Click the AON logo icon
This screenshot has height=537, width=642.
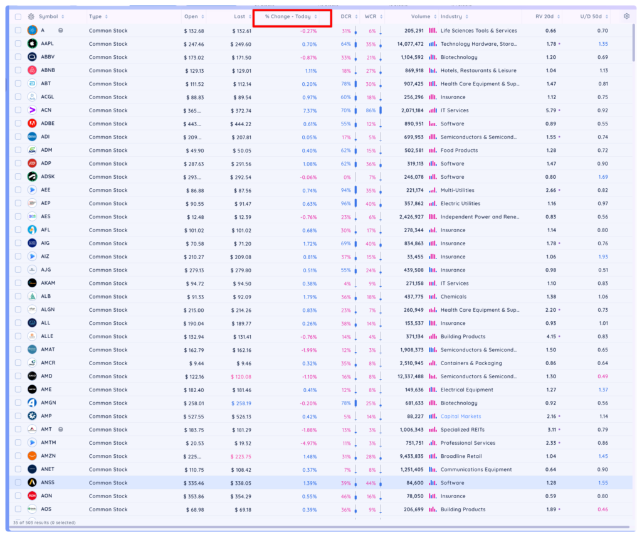coord(32,496)
